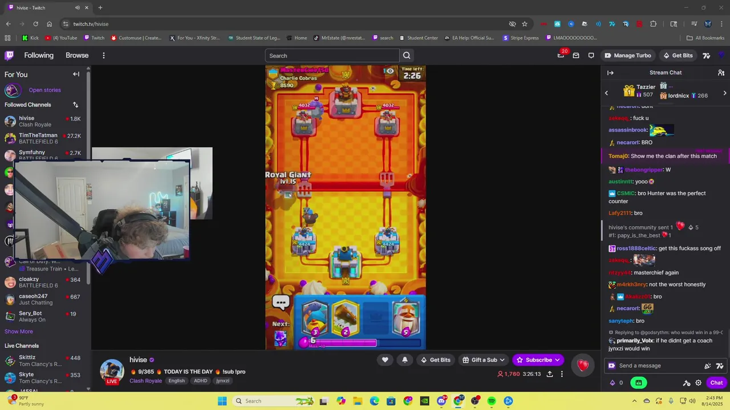730x410 pixels.
Task: Click the notification bell for hivise
Action: 405,360
